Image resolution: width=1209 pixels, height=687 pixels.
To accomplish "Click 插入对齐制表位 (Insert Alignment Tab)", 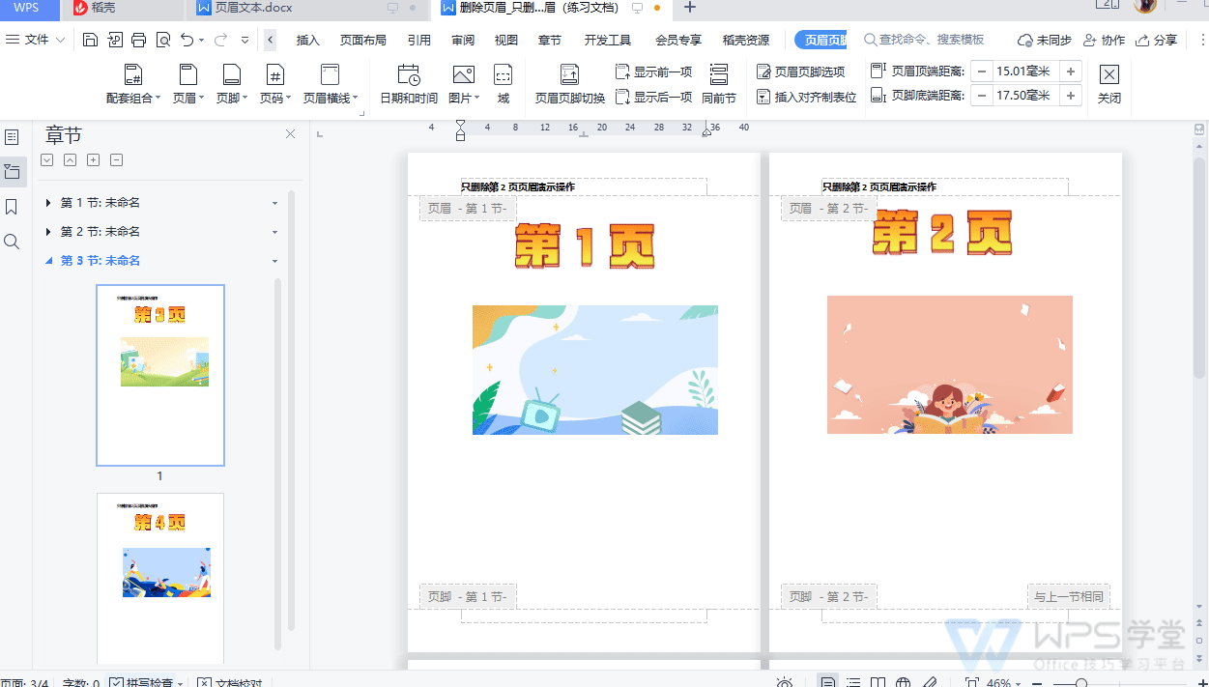I will click(806, 97).
